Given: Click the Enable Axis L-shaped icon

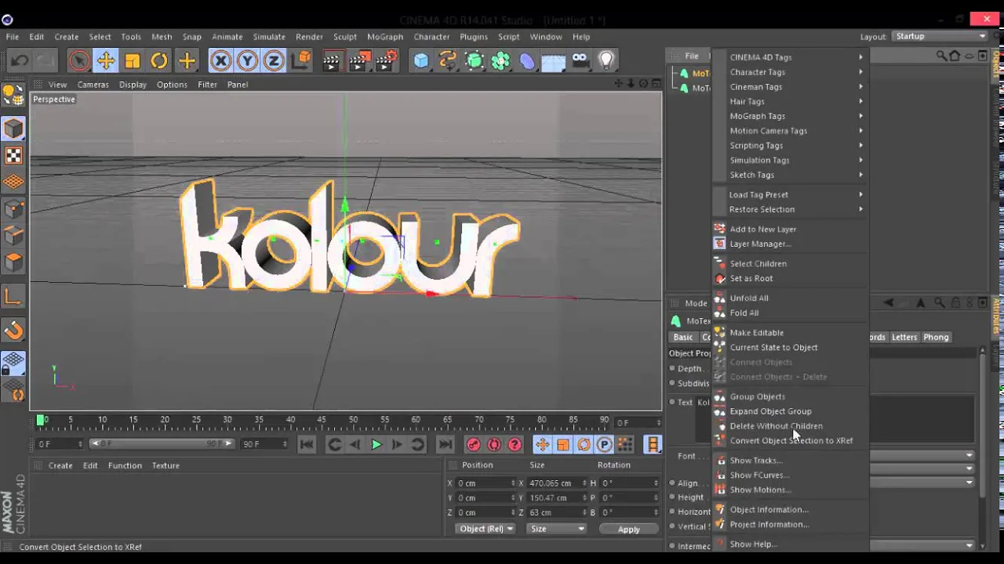Looking at the screenshot, I should click(13, 296).
